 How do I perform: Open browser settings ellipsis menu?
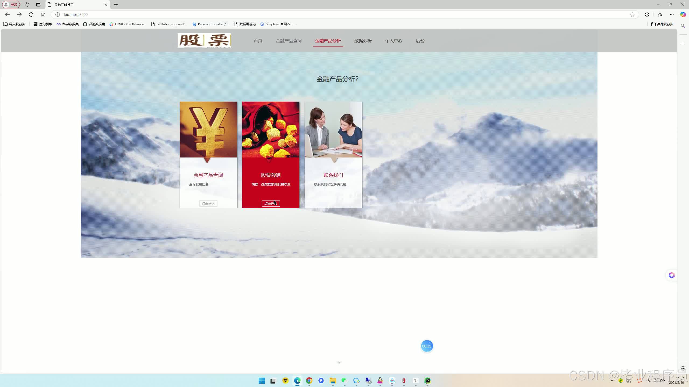coord(672,15)
